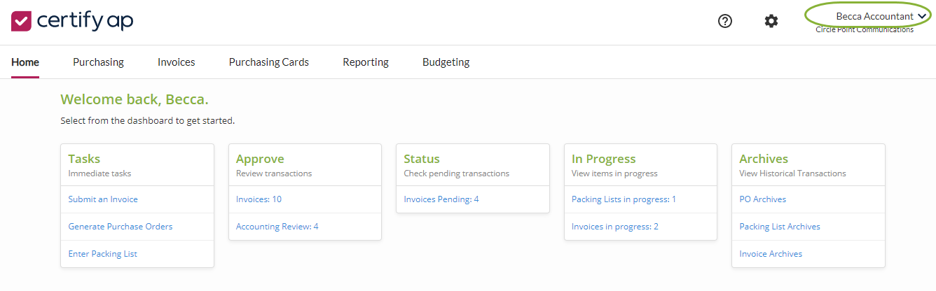
Task: Open the Reporting menu
Action: (x=366, y=62)
